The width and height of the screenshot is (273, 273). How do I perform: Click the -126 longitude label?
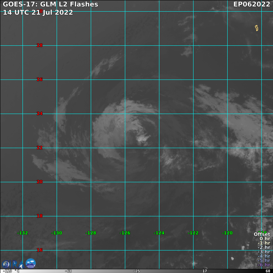125,233
